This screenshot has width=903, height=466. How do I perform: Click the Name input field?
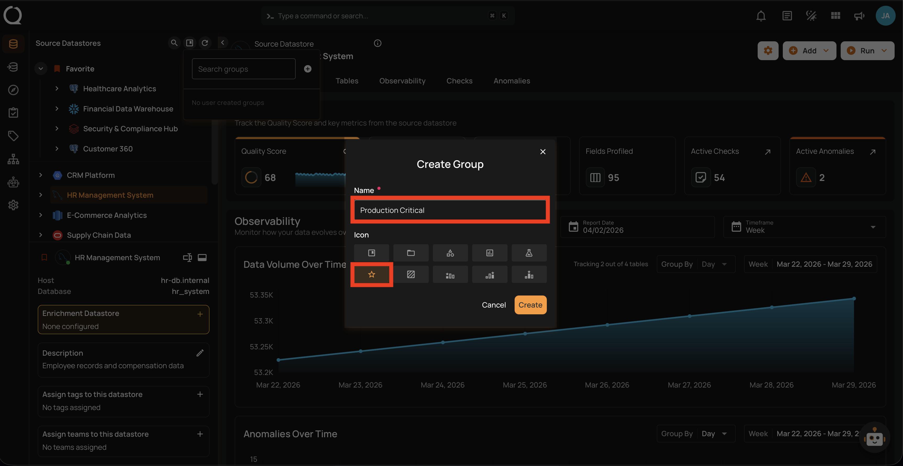click(450, 210)
